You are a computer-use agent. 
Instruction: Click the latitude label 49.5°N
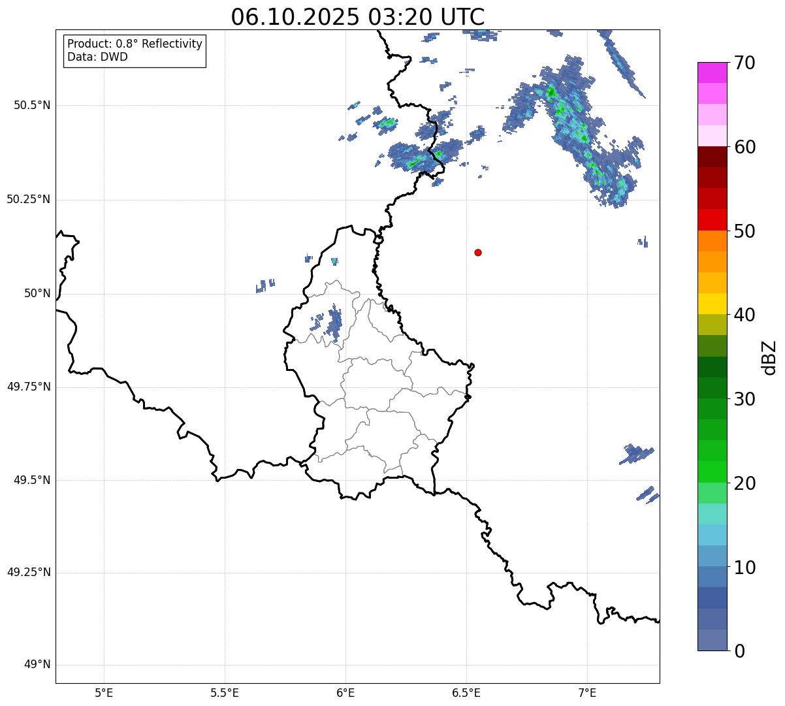[x=32, y=480]
